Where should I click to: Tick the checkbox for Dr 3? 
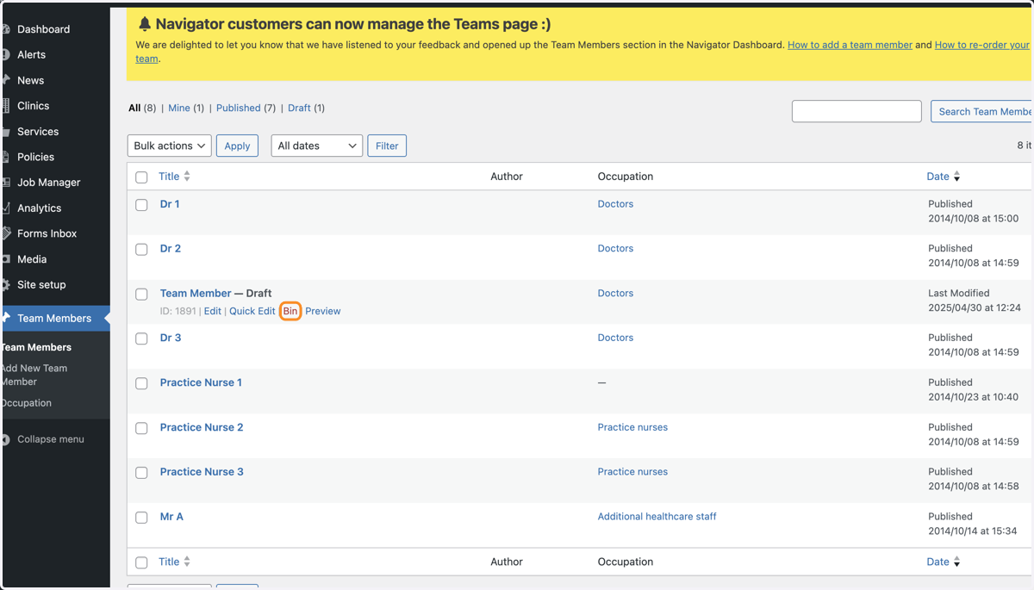click(x=141, y=338)
